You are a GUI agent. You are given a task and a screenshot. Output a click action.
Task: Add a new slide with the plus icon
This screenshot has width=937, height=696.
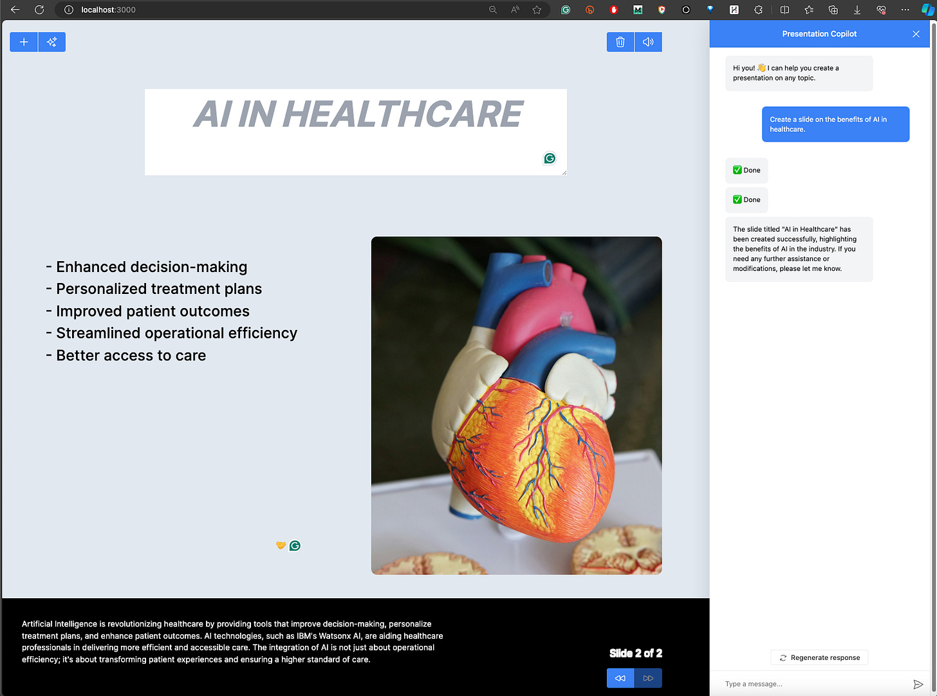pos(23,42)
